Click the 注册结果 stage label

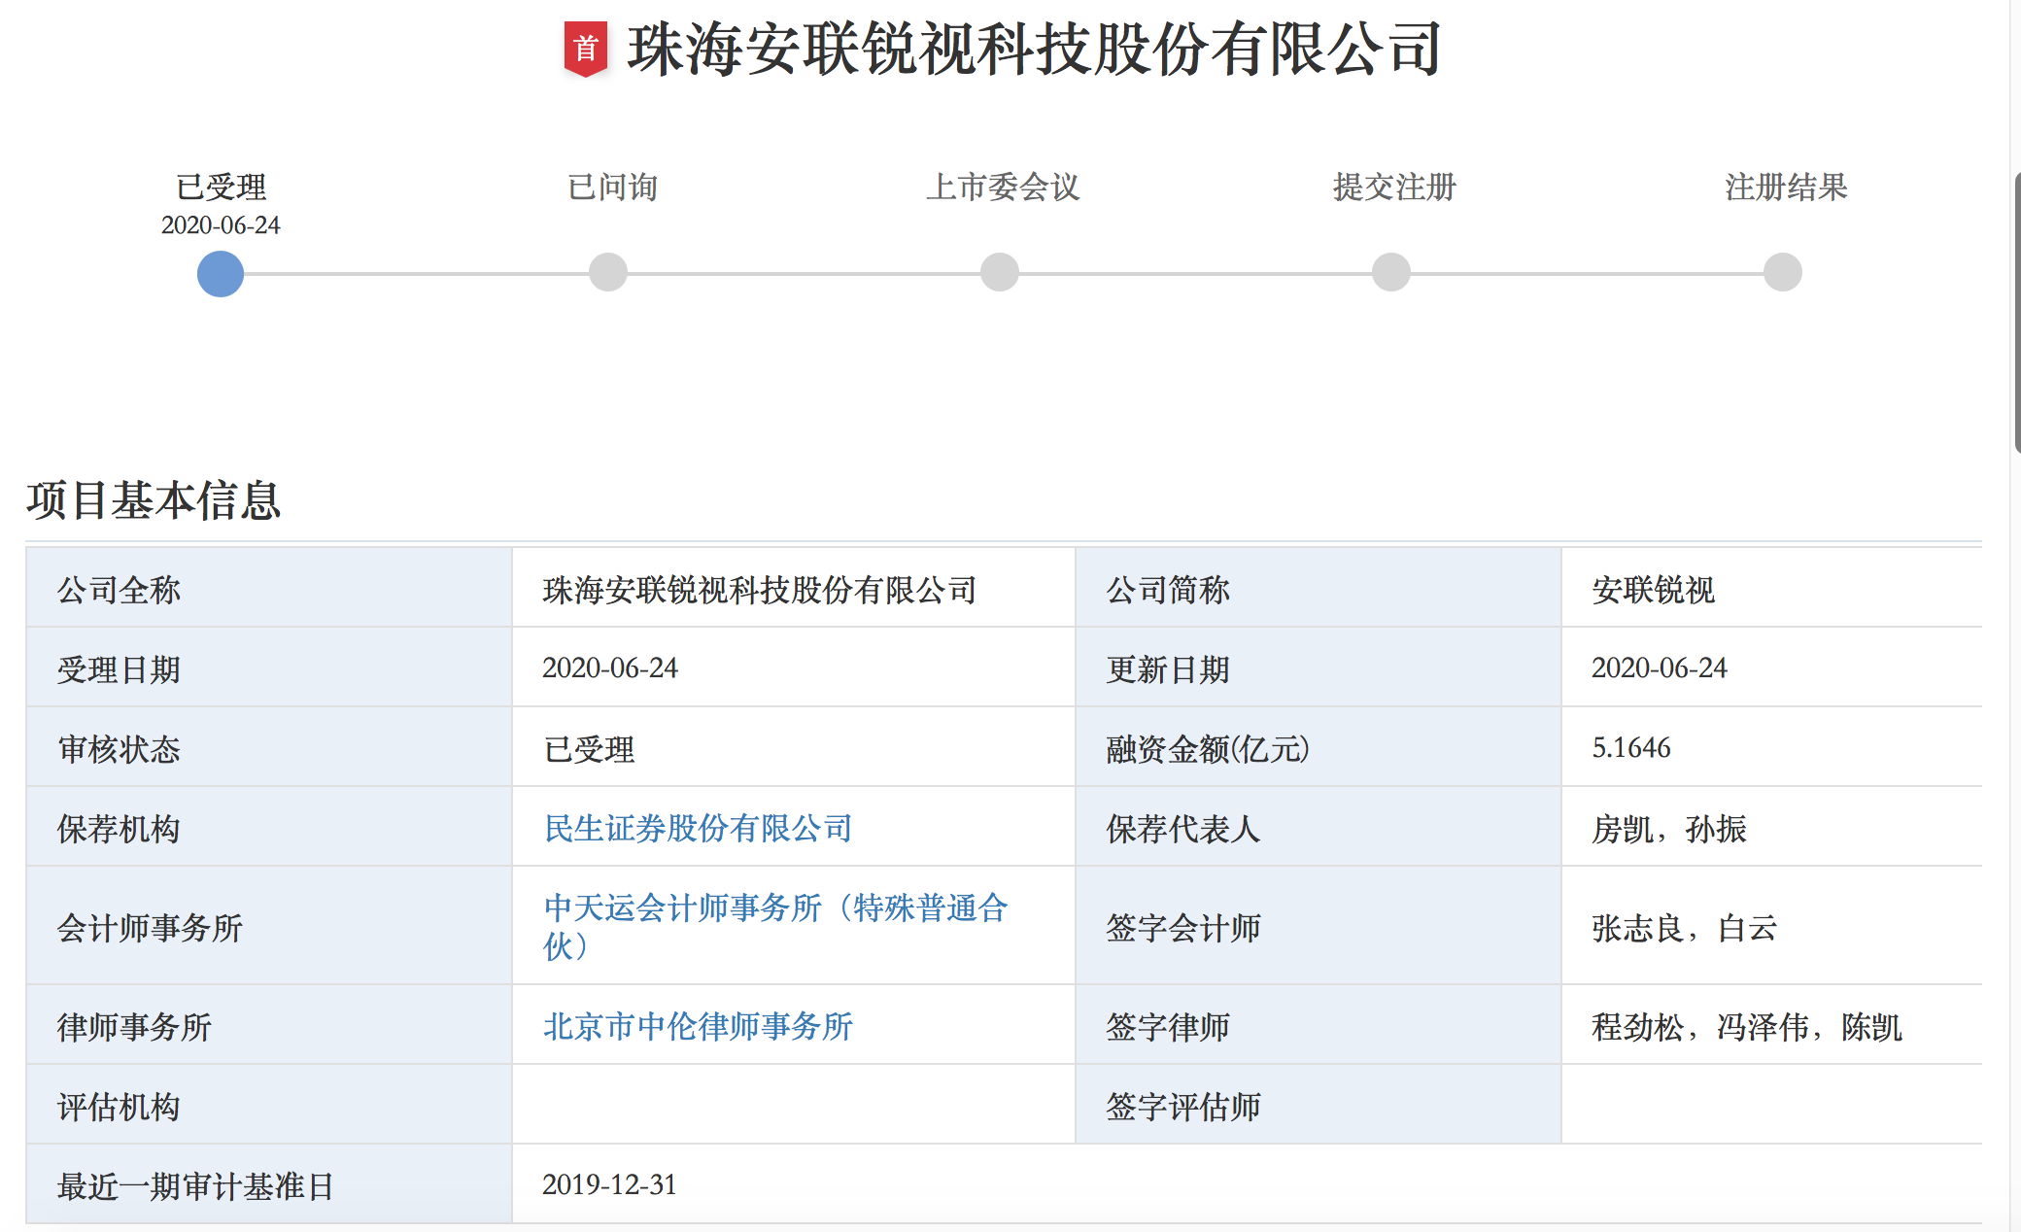(1788, 188)
